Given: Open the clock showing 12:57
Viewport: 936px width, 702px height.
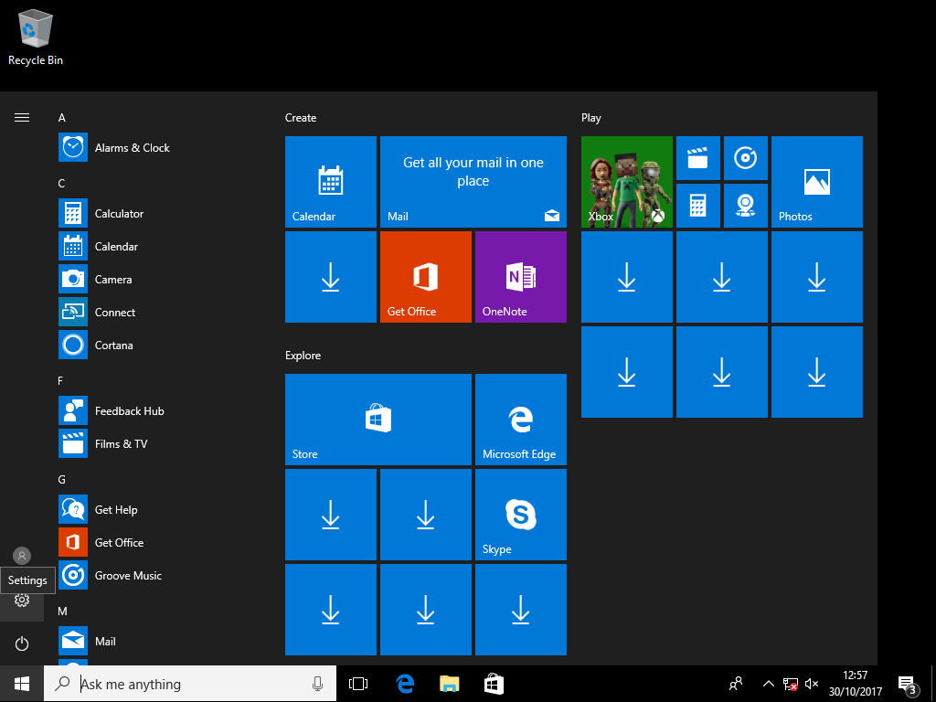Looking at the screenshot, I should tap(855, 684).
